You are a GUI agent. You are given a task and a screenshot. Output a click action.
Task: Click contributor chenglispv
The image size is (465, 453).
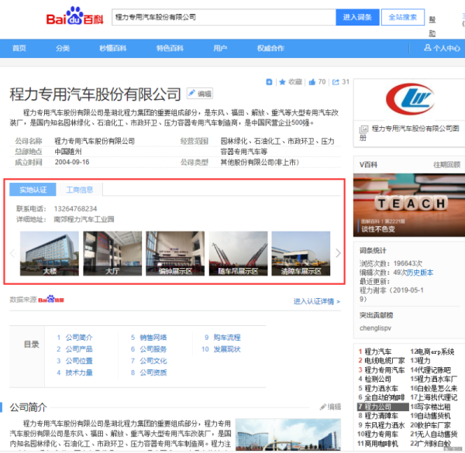[375, 328]
